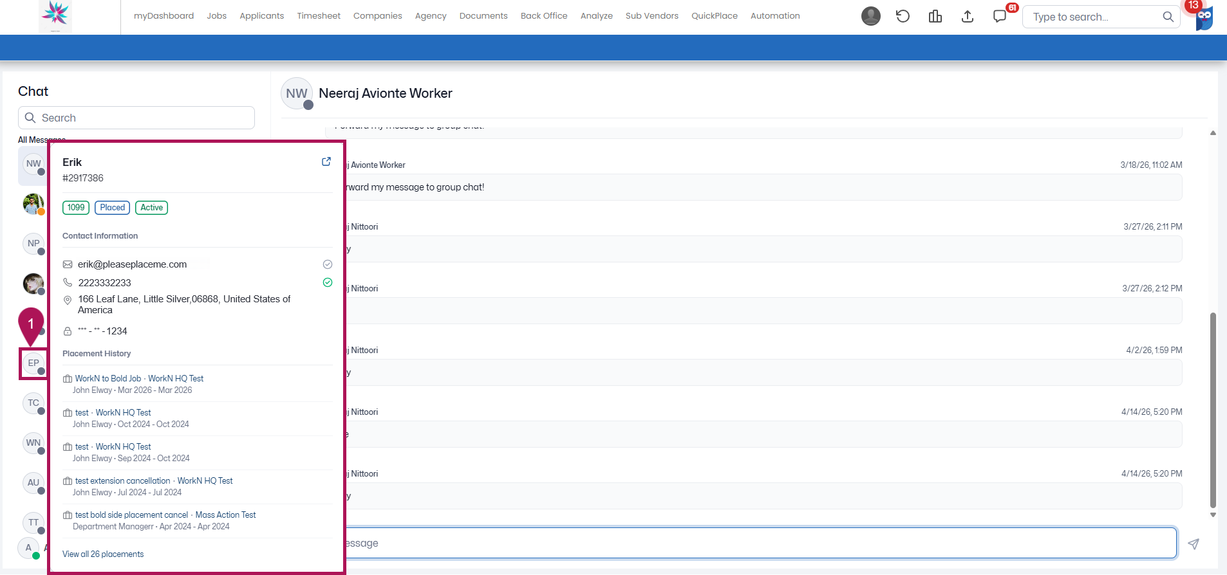Select the TT chat contact avatar
The height and width of the screenshot is (575, 1227).
pos(33,523)
